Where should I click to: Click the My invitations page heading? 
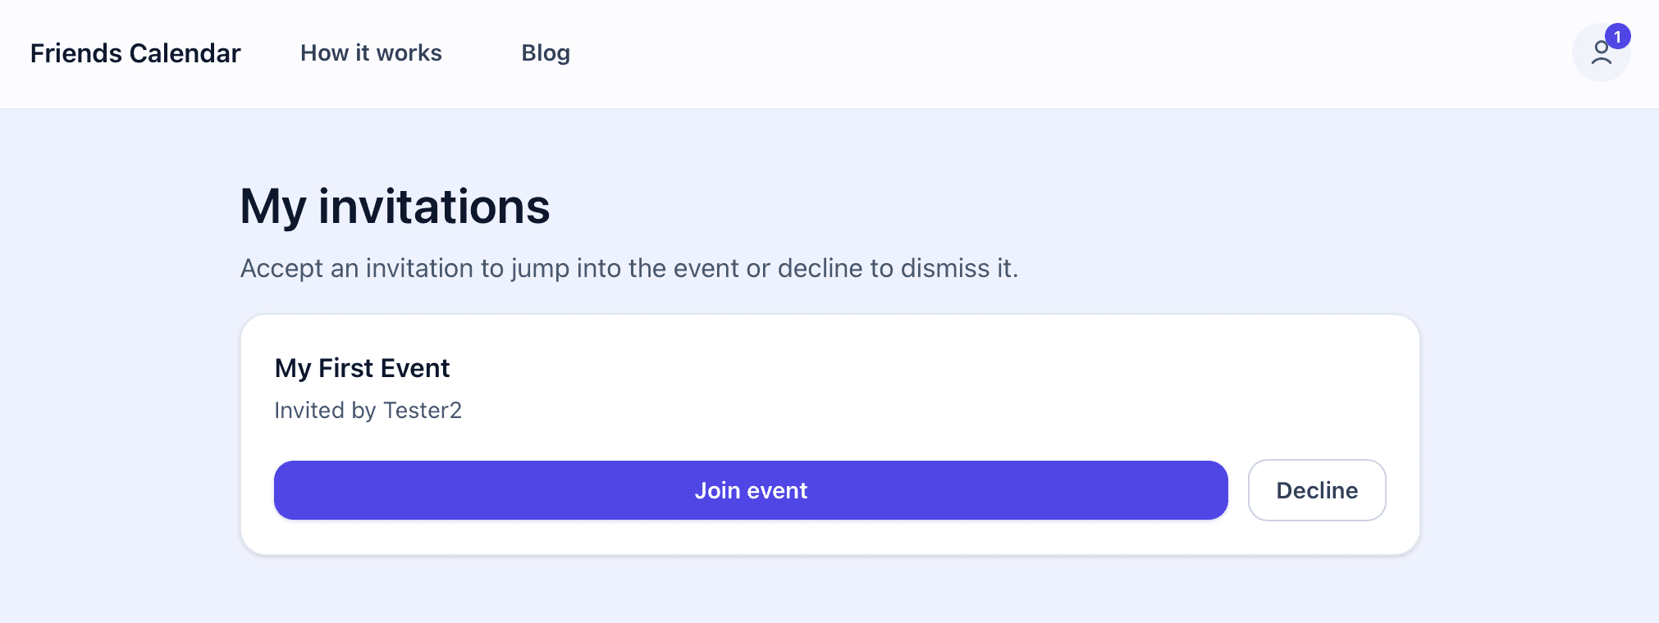395,206
